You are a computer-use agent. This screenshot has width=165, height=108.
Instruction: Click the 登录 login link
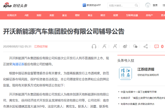(155, 5)
